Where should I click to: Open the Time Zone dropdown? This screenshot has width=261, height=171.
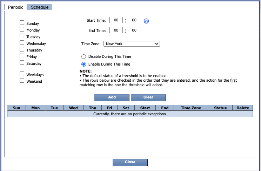click(132, 44)
